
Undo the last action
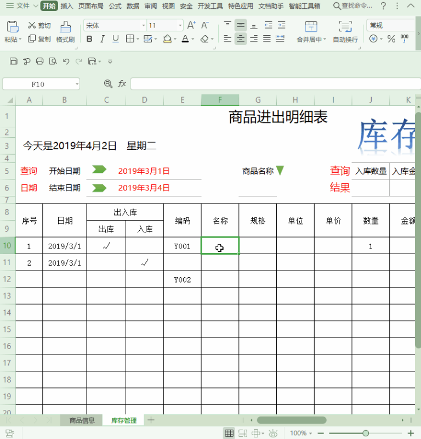coord(66,61)
